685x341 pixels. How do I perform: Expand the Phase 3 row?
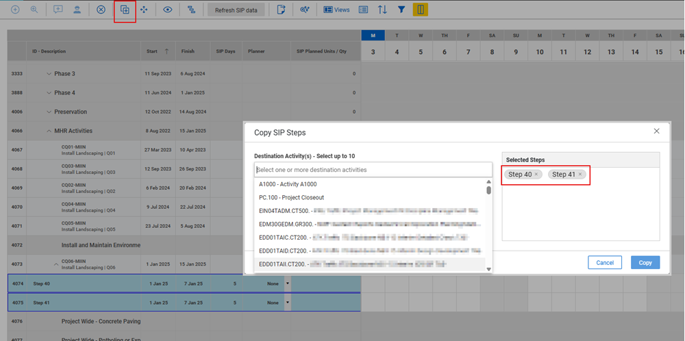(x=49, y=74)
